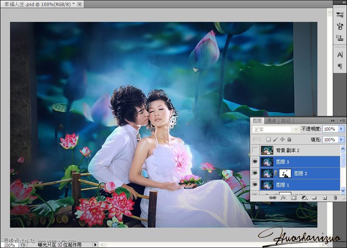347x248 pixels.
Task: Click the fill value field 100%
Action: 330,140
